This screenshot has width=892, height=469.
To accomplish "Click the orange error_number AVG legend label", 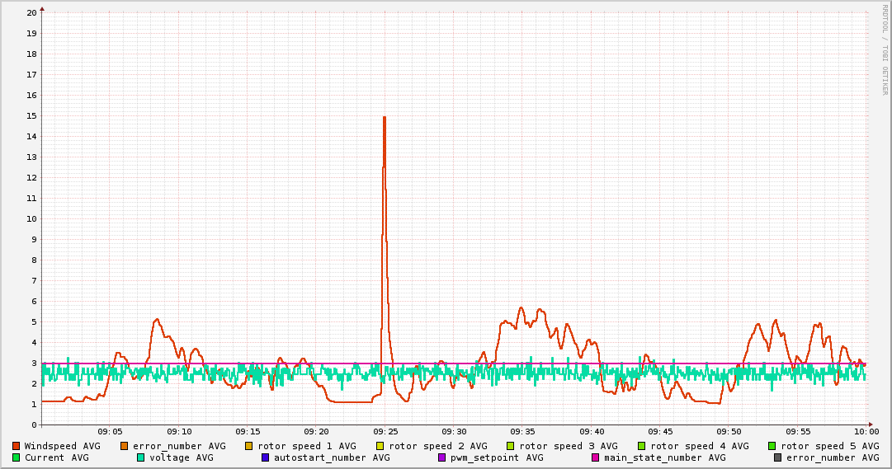I will [179, 446].
